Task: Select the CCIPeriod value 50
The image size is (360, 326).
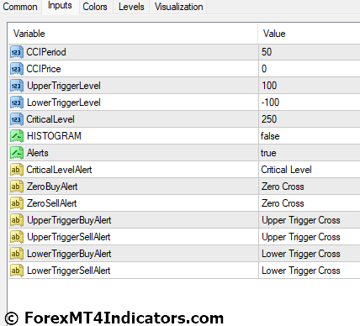Action: click(x=267, y=52)
